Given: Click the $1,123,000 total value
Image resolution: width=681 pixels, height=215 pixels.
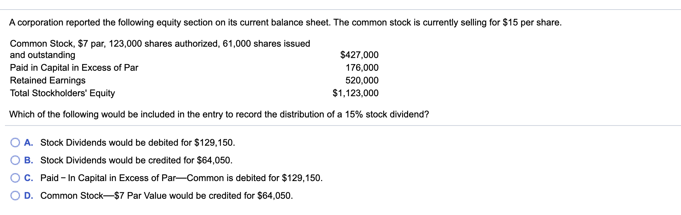Looking at the screenshot, I should click(x=355, y=93).
